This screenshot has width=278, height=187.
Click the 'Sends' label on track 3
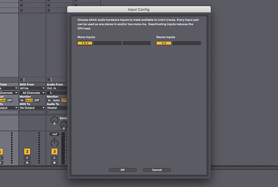coord(63,118)
